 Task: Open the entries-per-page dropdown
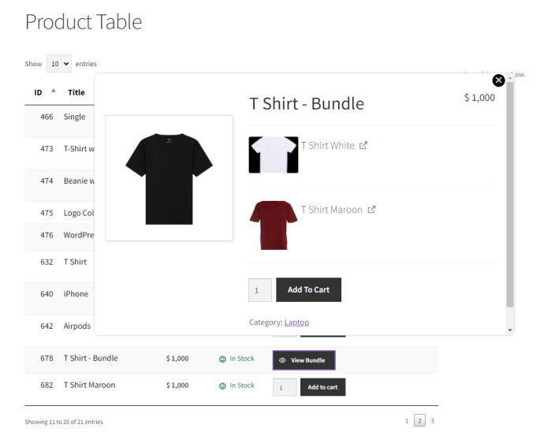click(x=58, y=64)
